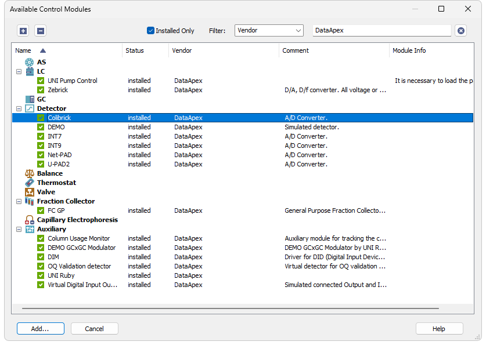Toggle the UNI Ruby module checkbox
Image resolution: width=486 pixels, height=345 pixels.
tap(41, 275)
